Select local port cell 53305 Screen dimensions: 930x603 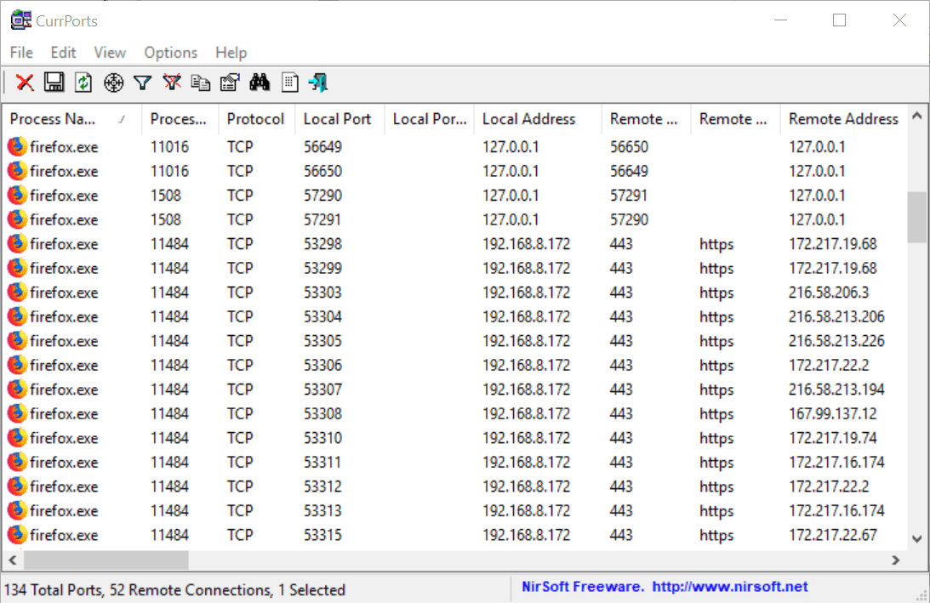pos(322,341)
